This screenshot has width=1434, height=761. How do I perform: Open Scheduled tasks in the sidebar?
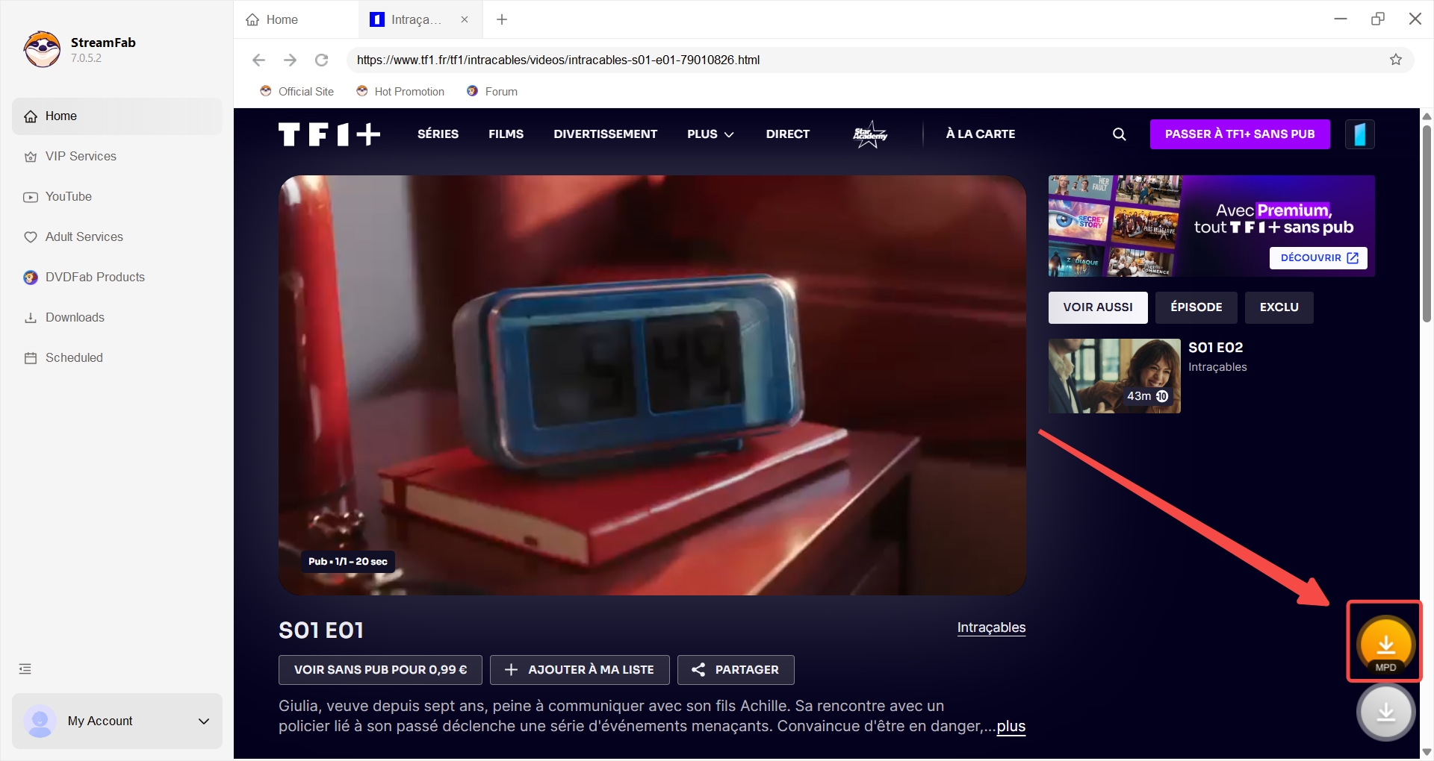click(x=117, y=358)
